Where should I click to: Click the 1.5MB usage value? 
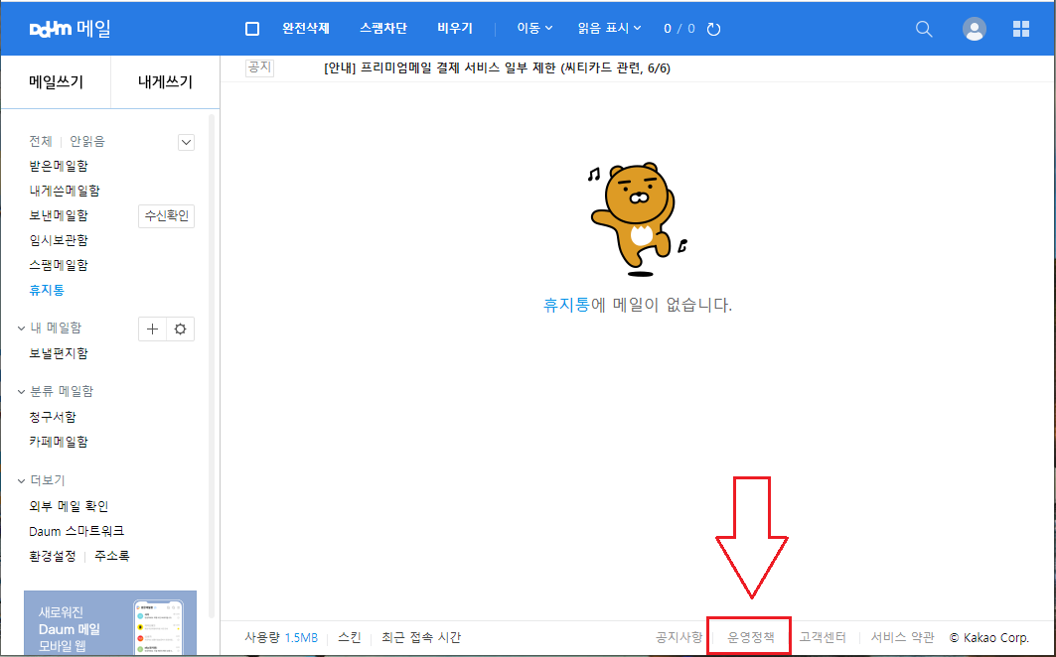click(301, 637)
